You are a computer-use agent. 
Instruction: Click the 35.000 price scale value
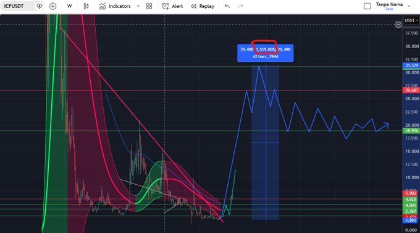tap(412, 46)
